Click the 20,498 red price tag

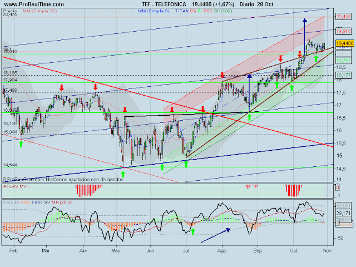pos(343,17)
